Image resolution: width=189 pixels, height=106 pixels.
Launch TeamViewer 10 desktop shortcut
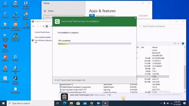click(15, 69)
